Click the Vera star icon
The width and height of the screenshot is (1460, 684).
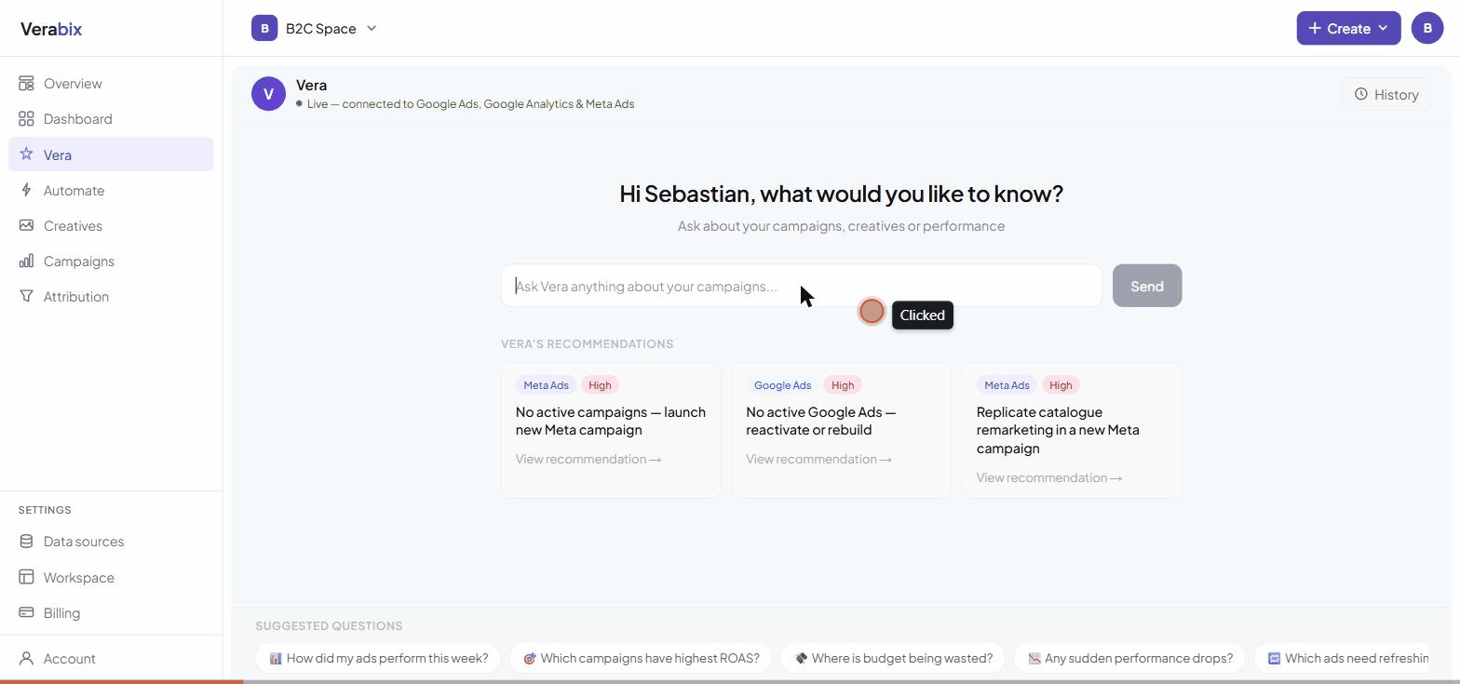26,154
